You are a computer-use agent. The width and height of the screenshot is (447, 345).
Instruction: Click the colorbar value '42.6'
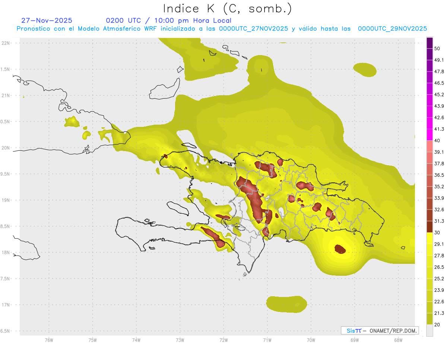439,118
